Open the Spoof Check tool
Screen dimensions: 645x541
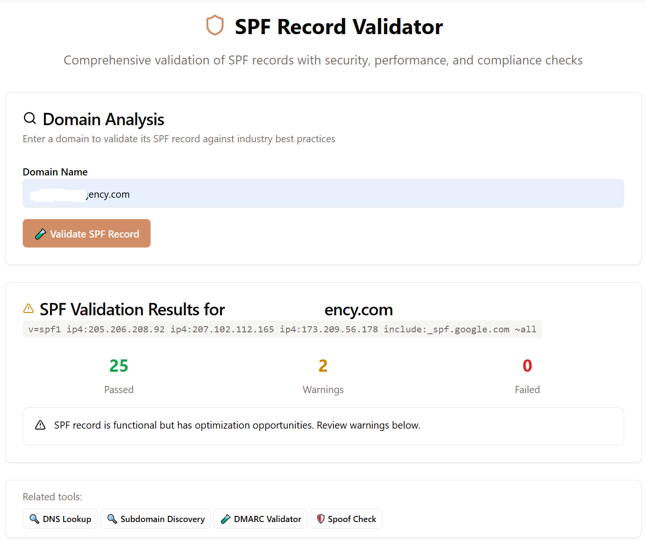click(346, 519)
